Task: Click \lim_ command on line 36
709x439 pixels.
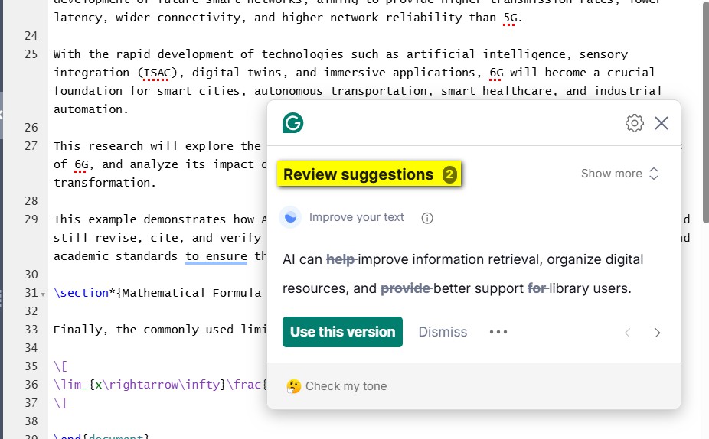Action: [x=71, y=385]
